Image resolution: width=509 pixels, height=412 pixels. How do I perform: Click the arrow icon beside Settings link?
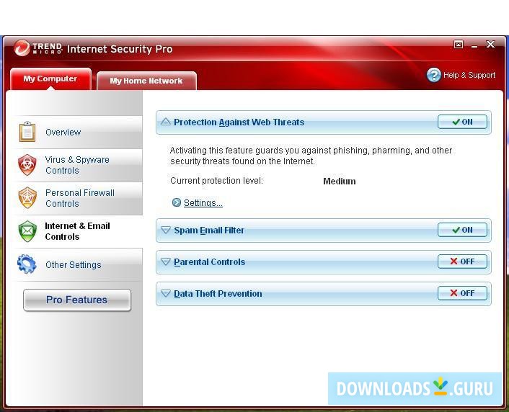tap(176, 202)
